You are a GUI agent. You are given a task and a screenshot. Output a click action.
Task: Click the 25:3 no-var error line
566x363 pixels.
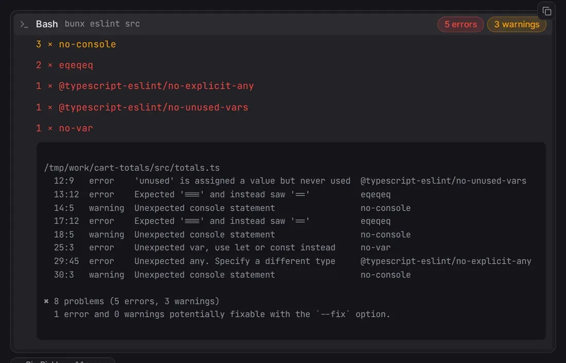pos(222,247)
